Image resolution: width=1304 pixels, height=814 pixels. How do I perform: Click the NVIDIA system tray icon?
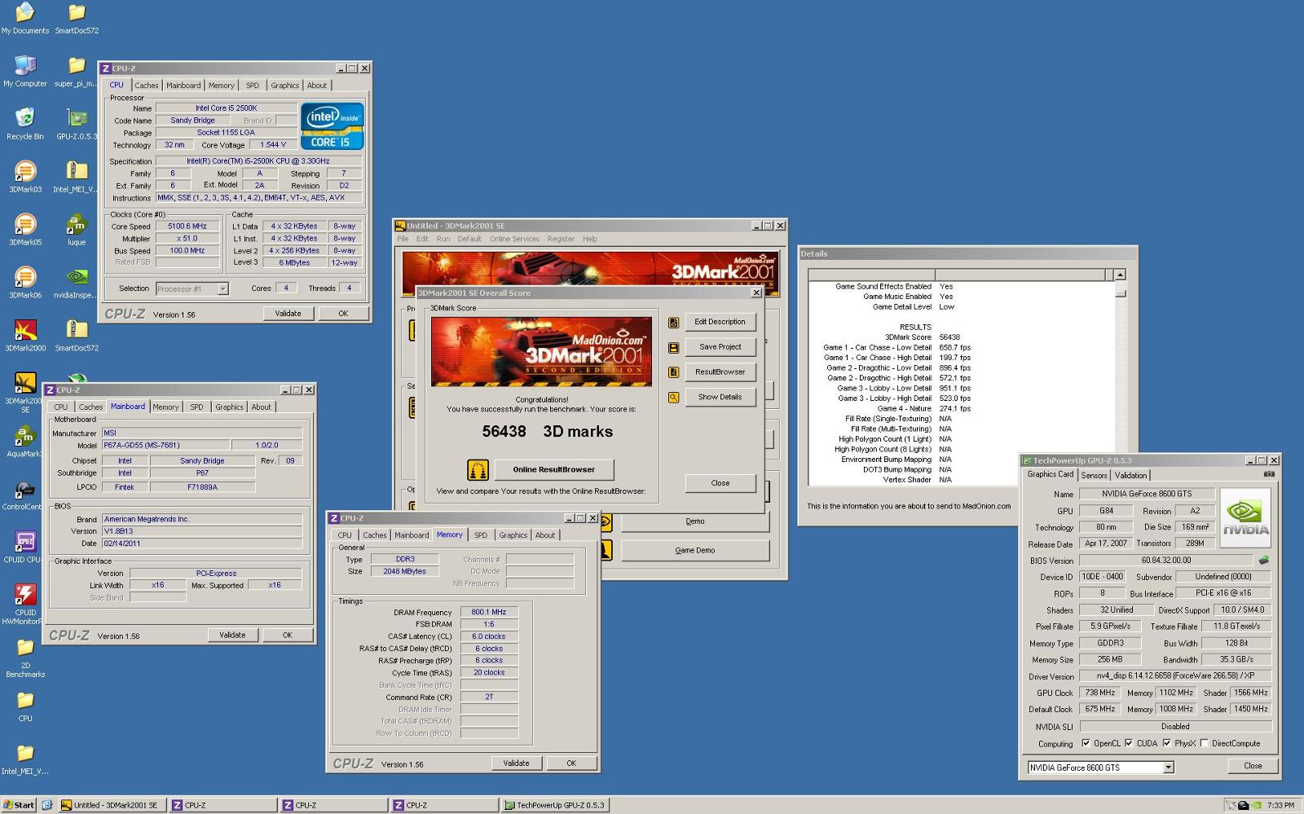(1256, 805)
